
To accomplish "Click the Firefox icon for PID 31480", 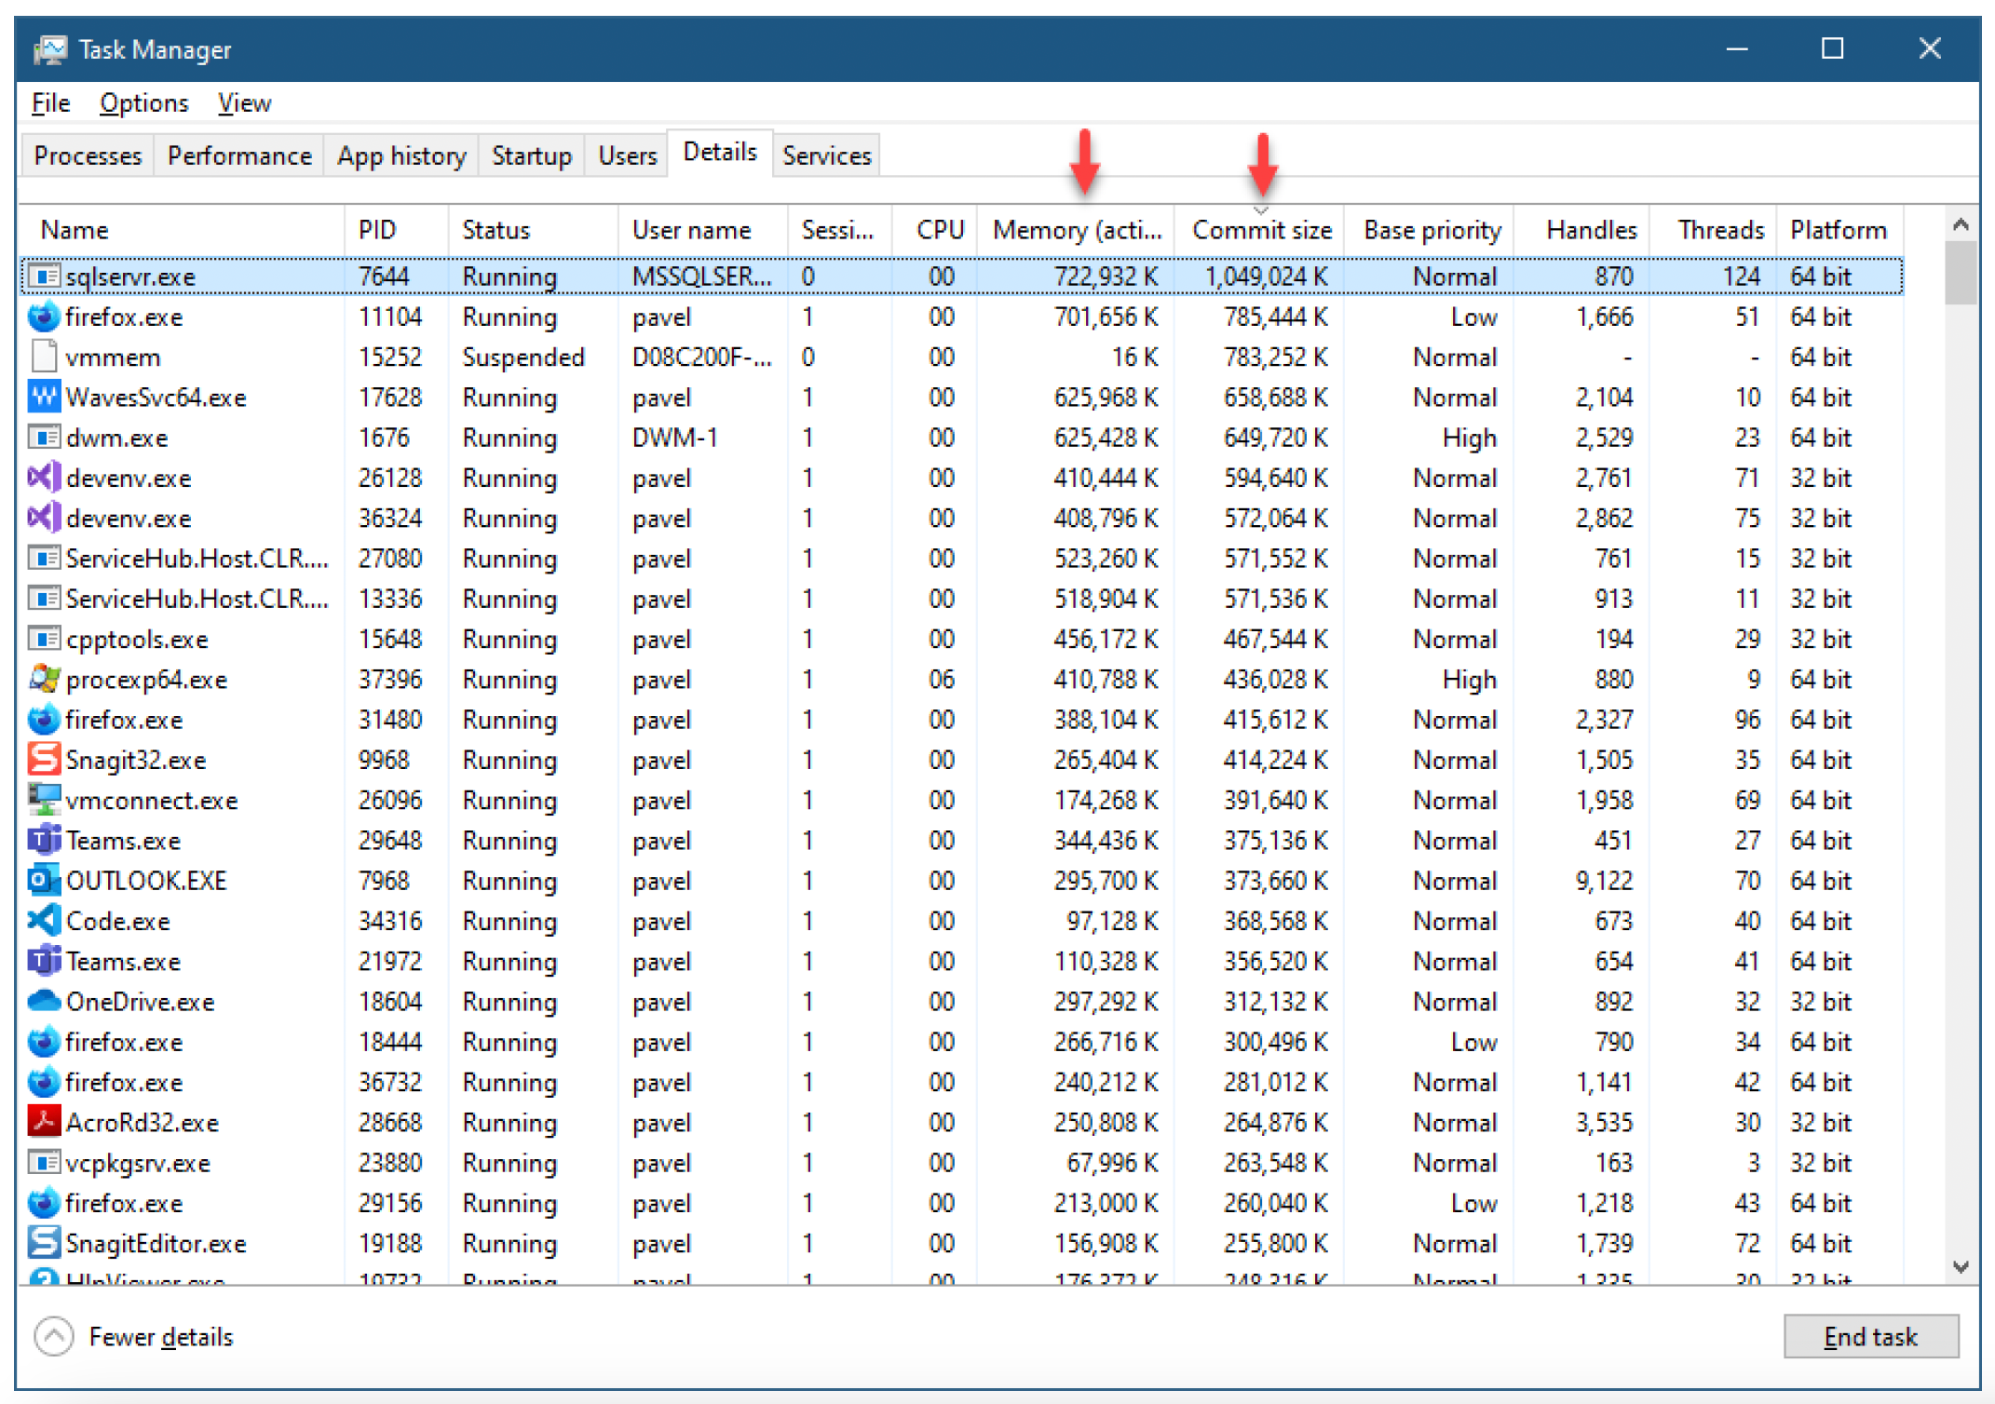I will point(44,720).
